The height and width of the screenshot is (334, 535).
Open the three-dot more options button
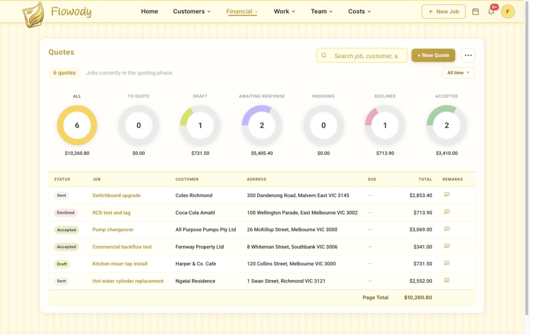click(x=468, y=55)
